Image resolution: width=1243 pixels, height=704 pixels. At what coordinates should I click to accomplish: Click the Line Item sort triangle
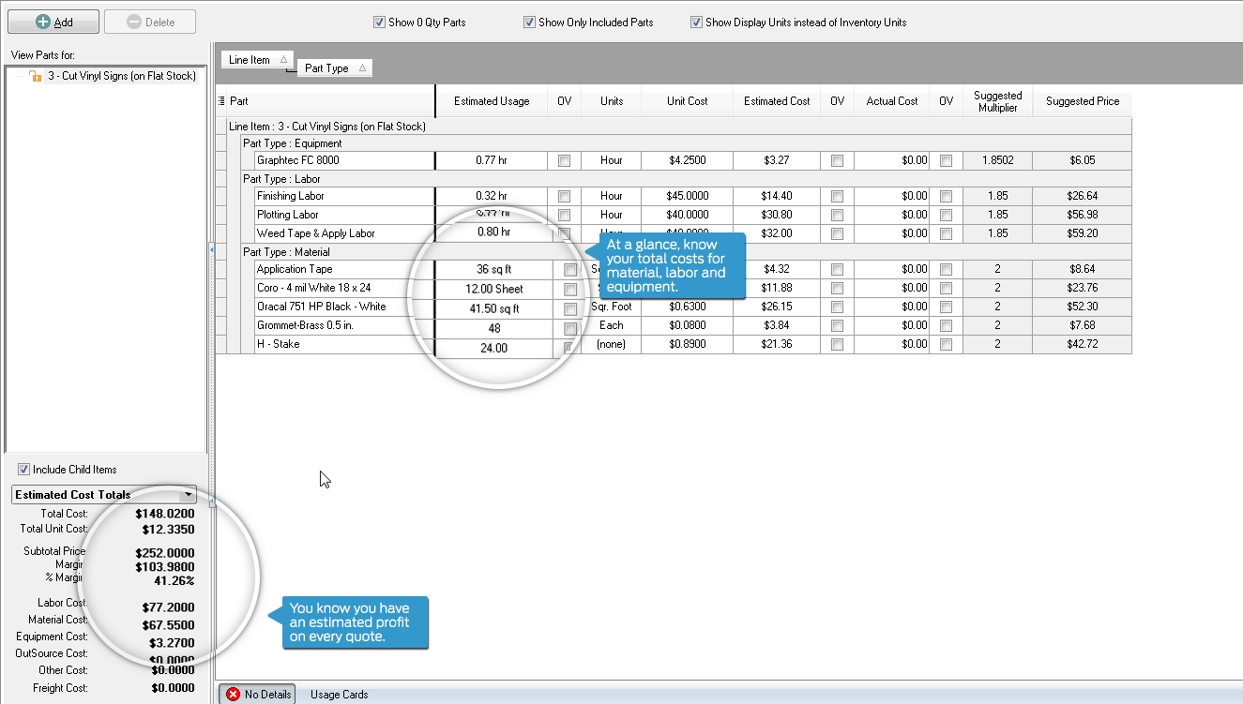pos(283,59)
